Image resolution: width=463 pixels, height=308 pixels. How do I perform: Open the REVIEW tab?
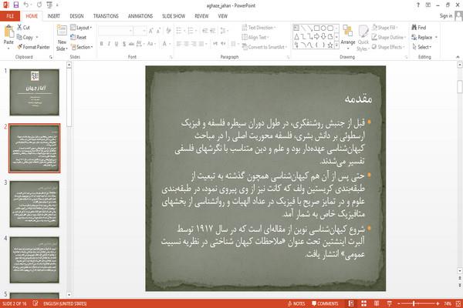pyautogui.click(x=201, y=16)
